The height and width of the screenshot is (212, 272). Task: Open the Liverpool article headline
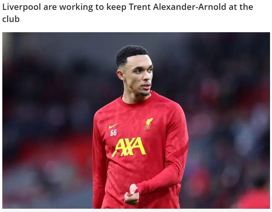[128, 13]
